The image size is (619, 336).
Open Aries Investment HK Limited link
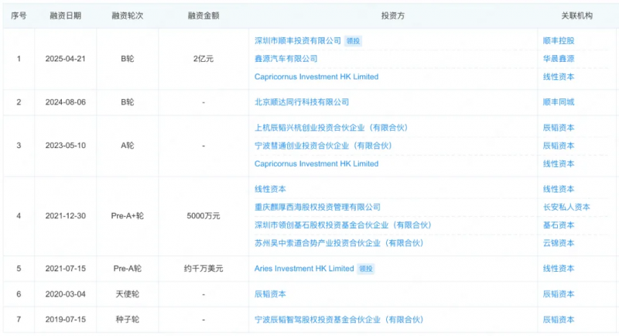click(304, 269)
